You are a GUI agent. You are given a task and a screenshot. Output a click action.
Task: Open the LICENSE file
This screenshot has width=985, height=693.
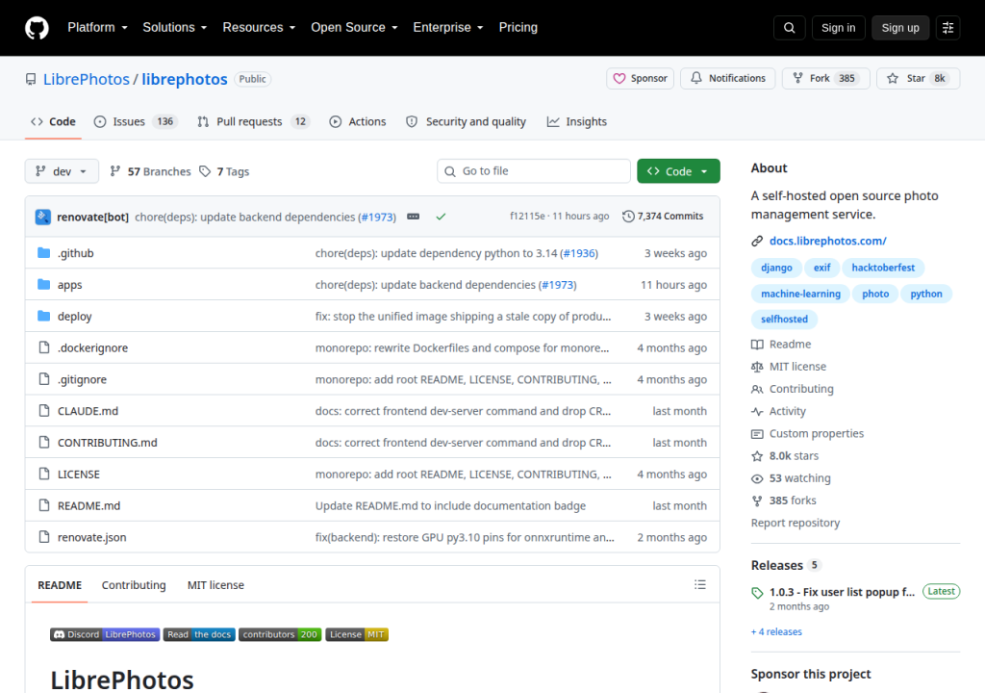pos(79,475)
